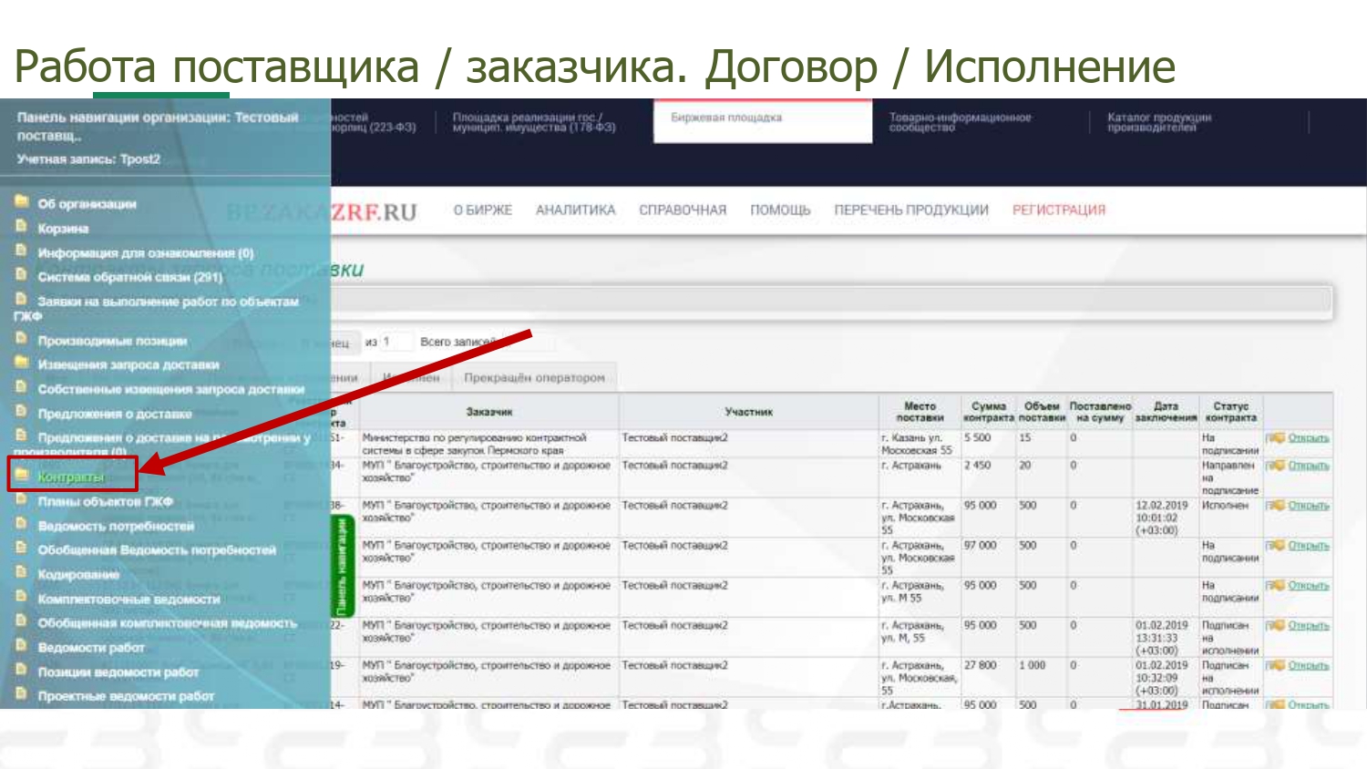
Task: Open the АНАЛИТИКА menu item
Action: coord(575,210)
